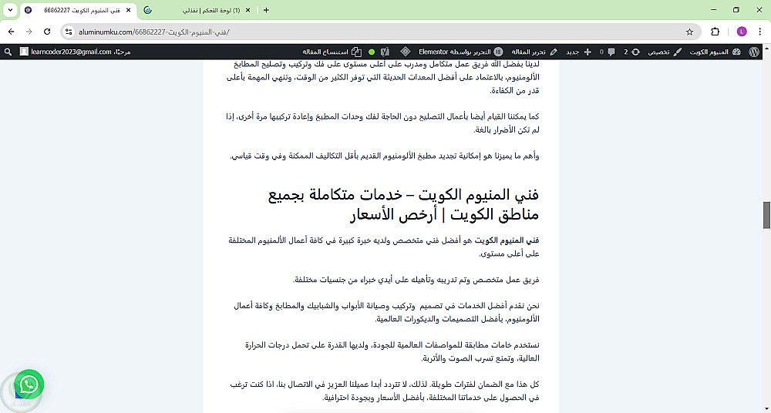Screen dimensions: 771x413
Task: Open the Yoast SEO icon in admin bar
Action: [x=385, y=52]
